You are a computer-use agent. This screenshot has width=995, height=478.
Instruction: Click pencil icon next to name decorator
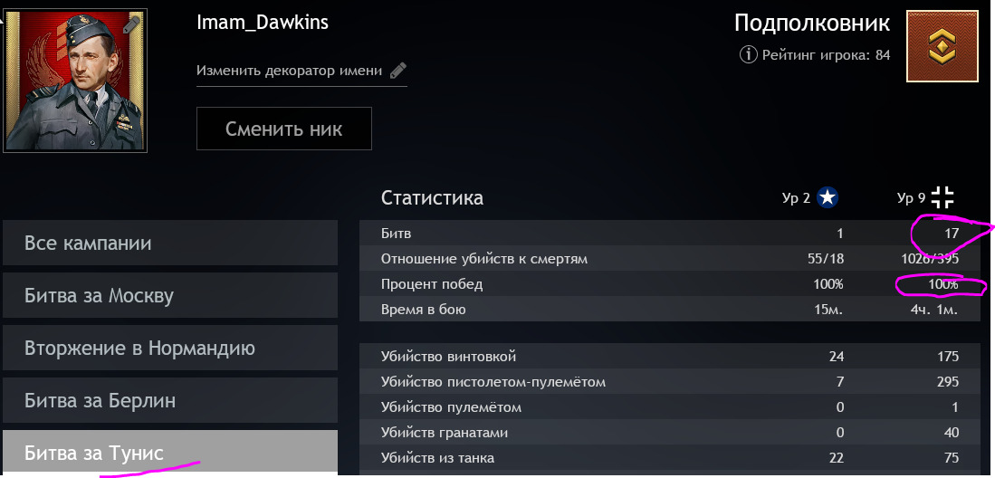pyautogui.click(x=398, y=71)
